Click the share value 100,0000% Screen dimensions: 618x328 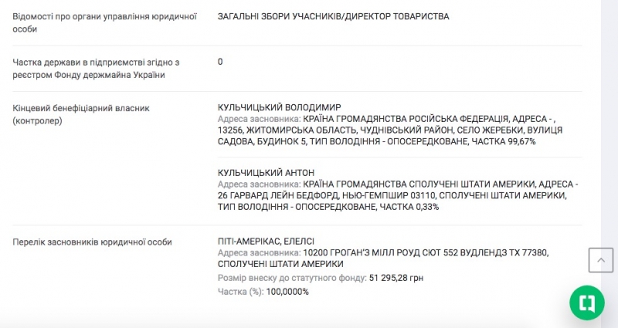tap(287, 292)
